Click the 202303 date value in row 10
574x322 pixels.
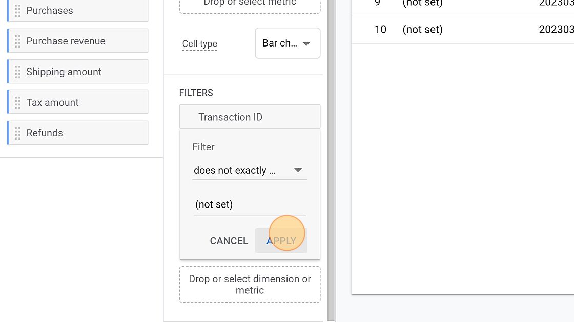pyautogui.click(x=556, y=30)
